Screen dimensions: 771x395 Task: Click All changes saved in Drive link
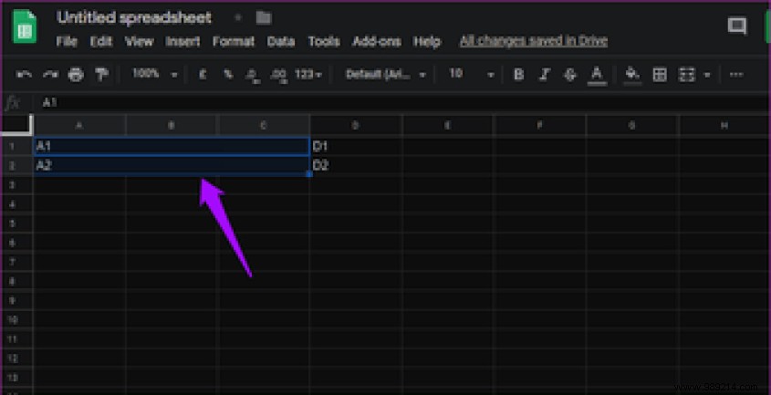[534, 41]
